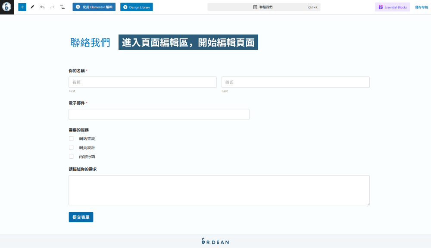Click the Last sub-label under the surname field
This screenshot has height=248, width=431.
[x=225, y=91]
